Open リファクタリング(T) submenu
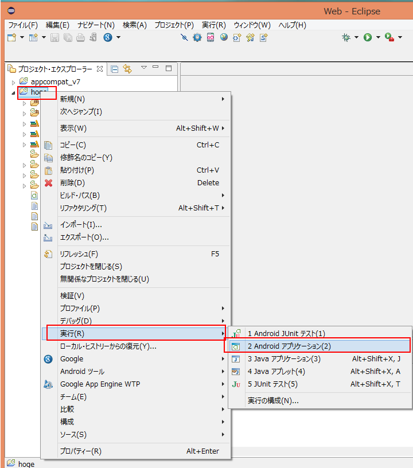This screenshot has width=413, height=468. point(136,208)
